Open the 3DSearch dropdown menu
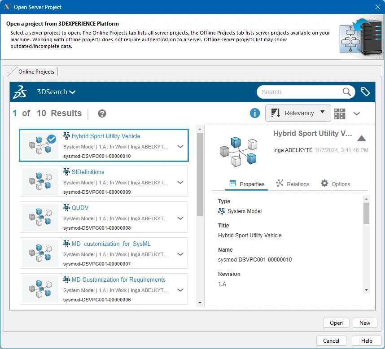Image resolution: width=385 pixels, height=349 pixels. click(x=56, y=92)
